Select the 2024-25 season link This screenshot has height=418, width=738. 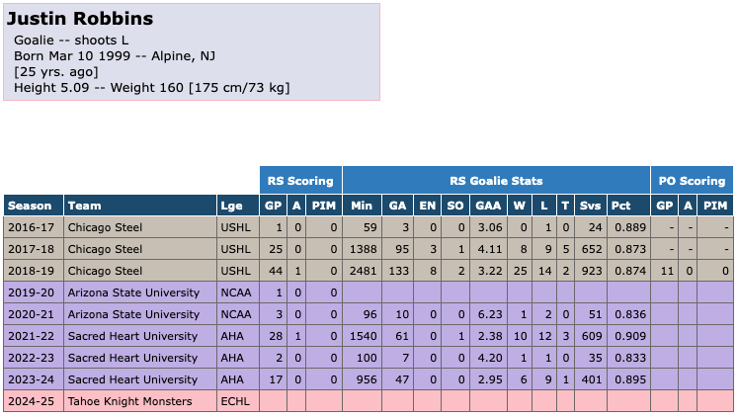28,402
